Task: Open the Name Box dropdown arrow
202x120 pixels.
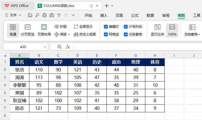Action: (45, 47)
